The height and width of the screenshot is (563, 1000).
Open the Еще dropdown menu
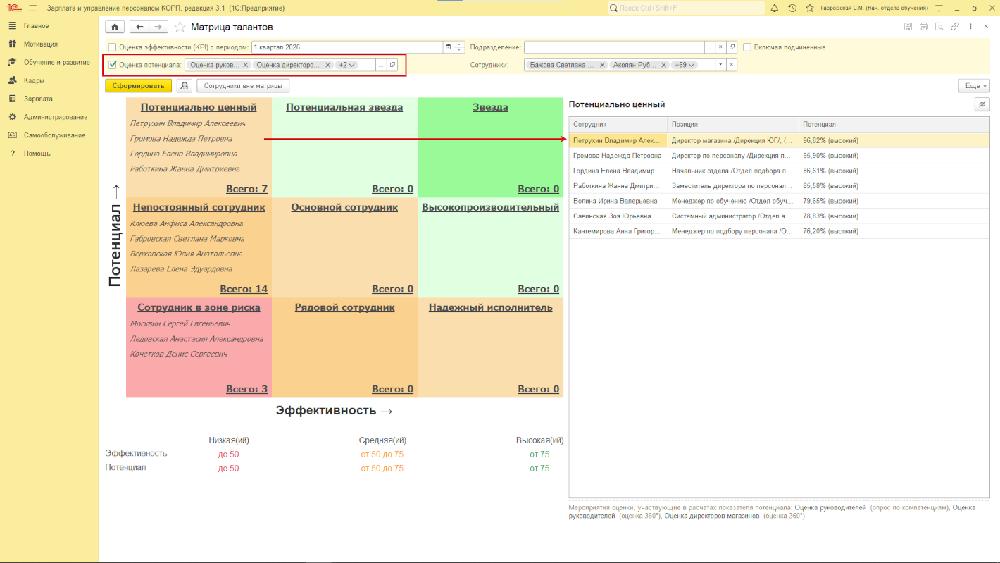pos(974,86)
